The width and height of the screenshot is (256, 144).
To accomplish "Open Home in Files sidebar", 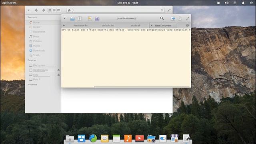I will tap(43, 22).
